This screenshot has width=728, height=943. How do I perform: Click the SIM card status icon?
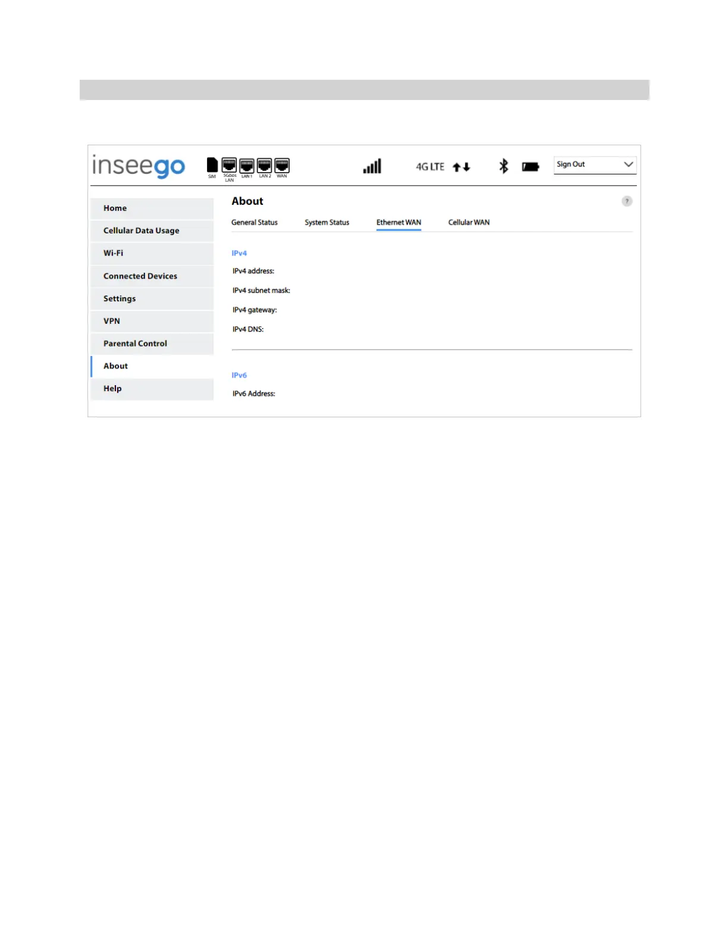[212, 165]
